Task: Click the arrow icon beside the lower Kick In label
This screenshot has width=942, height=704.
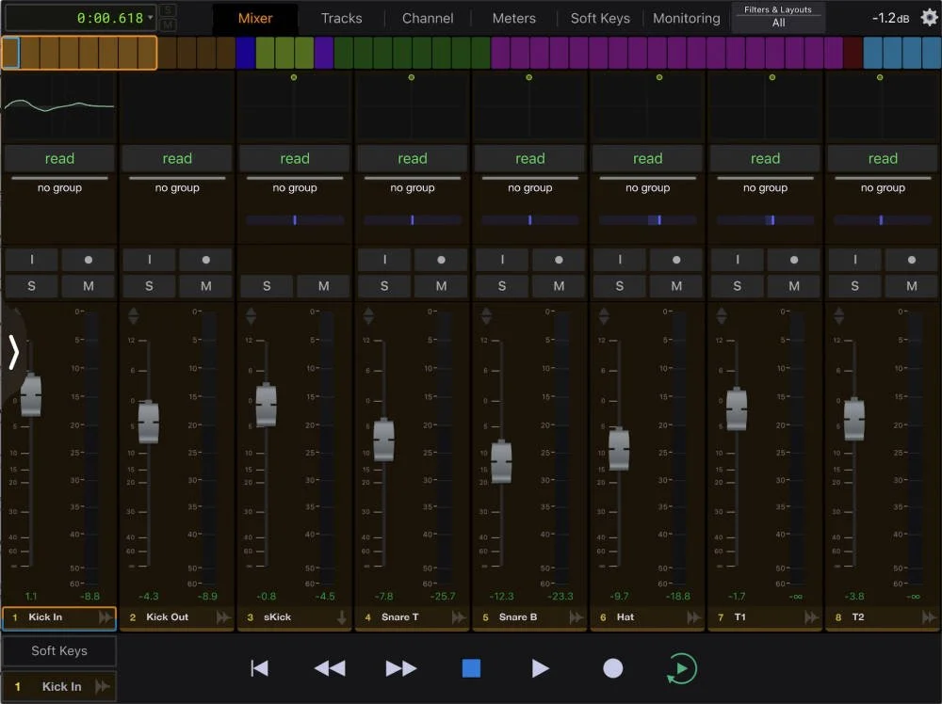Action: click(102, 686)
